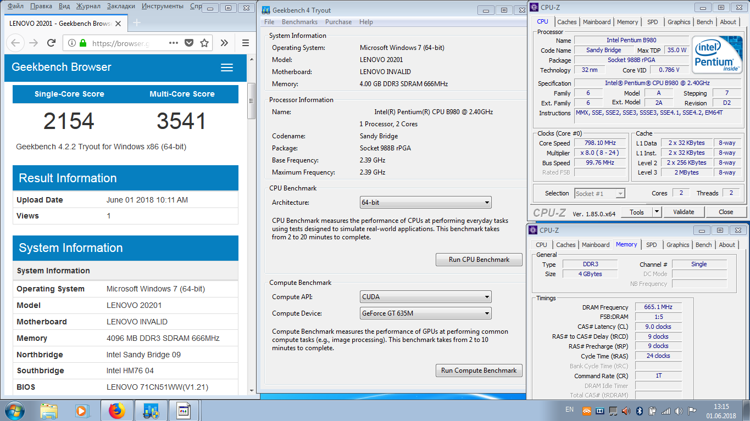The height and width of the screenshot is (421, 750).
Task: Click the CPU-Z Validate button
Action: tap(684, 212)
